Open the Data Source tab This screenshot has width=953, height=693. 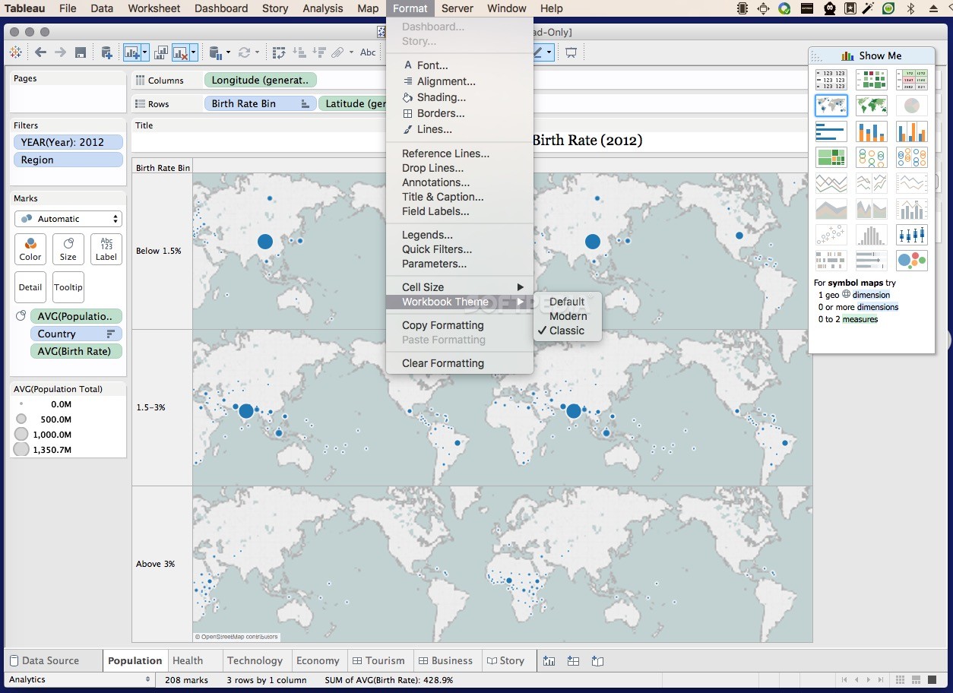pos(44,660)
